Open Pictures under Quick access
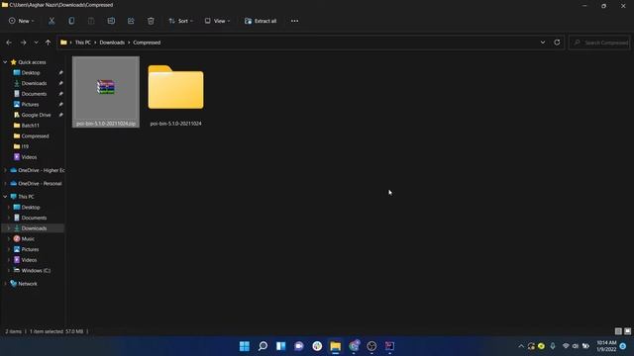This screenshot has height=356, width=634. [30, 104]
